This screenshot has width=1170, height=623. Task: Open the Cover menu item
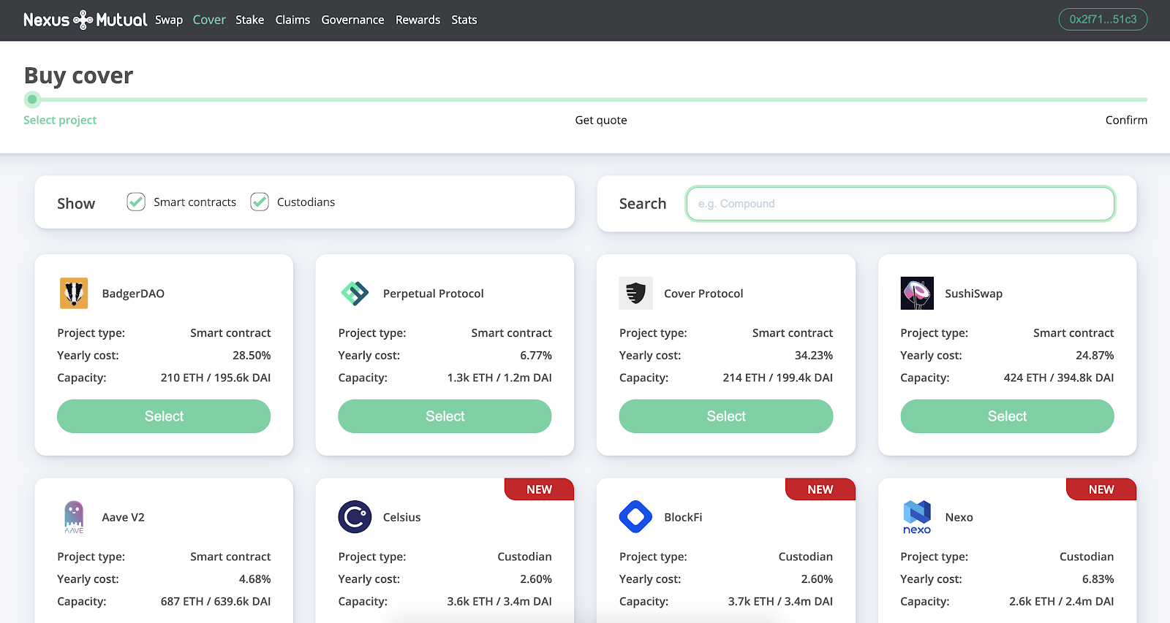(x=209, y=20)
